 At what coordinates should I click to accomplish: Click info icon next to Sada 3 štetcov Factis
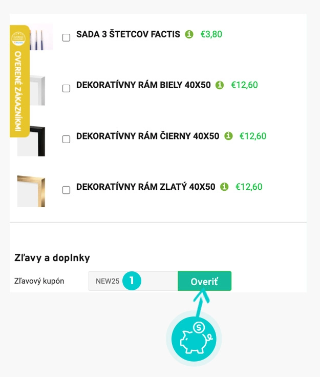[189, 34]
